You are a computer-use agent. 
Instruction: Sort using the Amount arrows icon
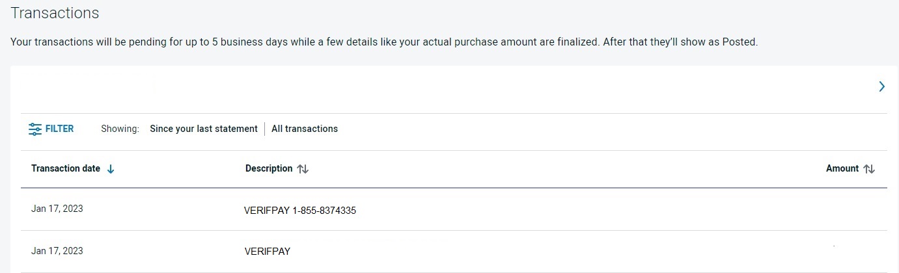[868, 169]
